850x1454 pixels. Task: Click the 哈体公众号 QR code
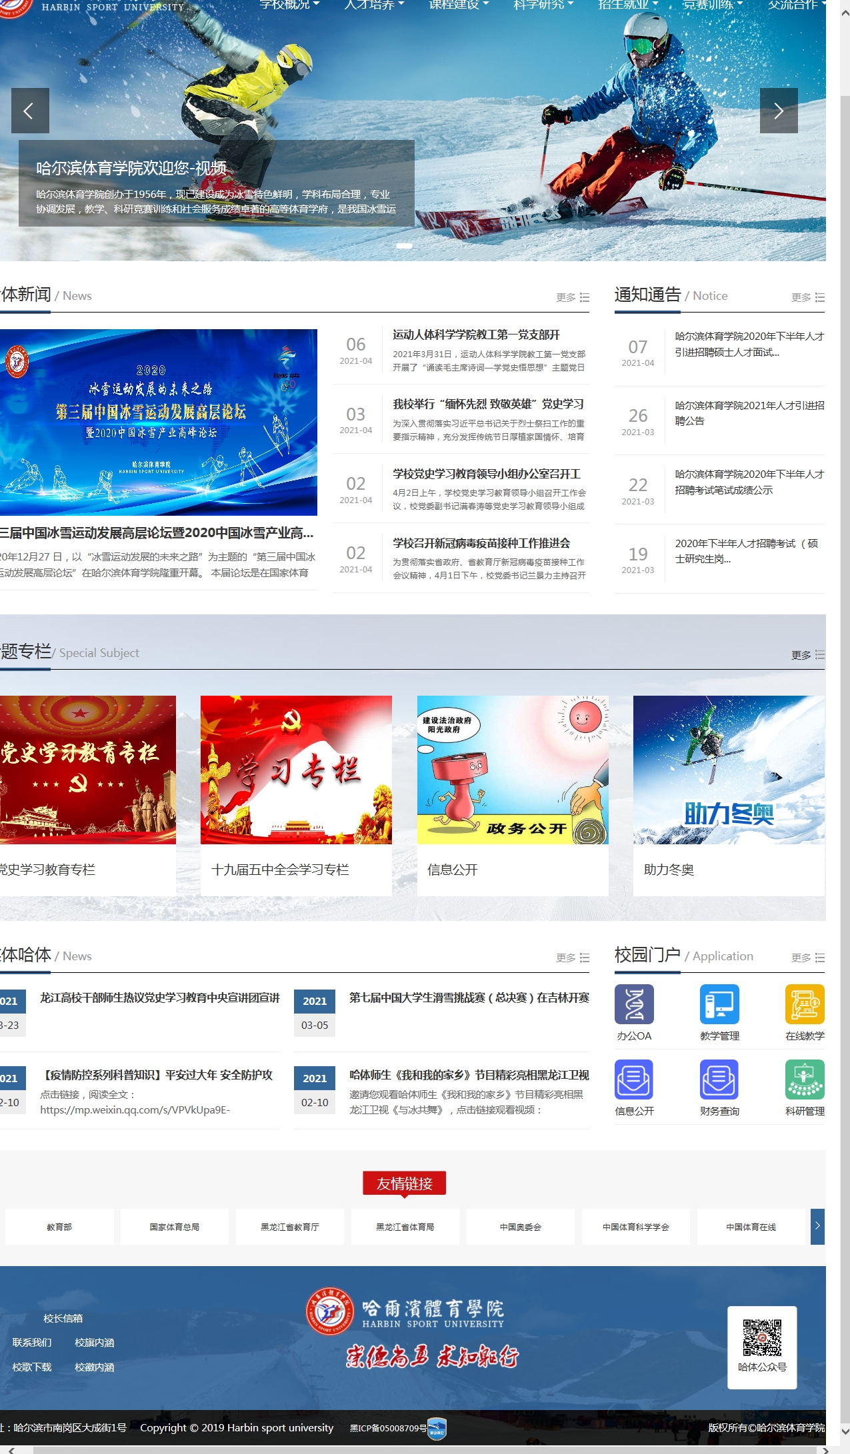tap(762, 1338)
